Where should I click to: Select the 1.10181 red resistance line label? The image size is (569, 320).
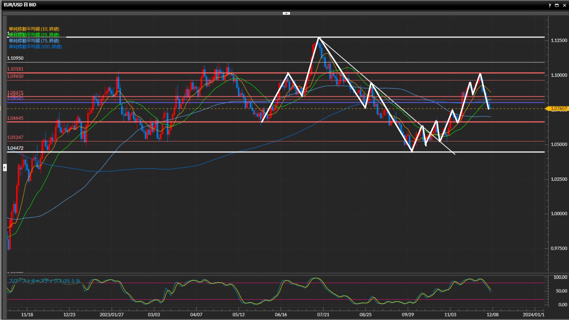[x=15, y=69]
